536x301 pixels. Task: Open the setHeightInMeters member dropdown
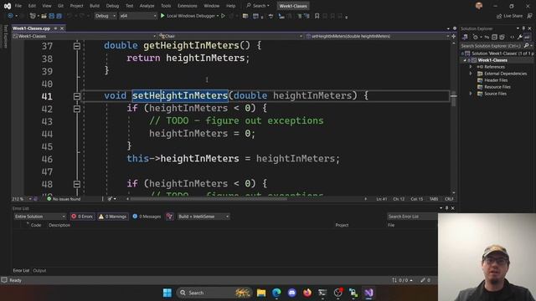click(x=378, y=36)
